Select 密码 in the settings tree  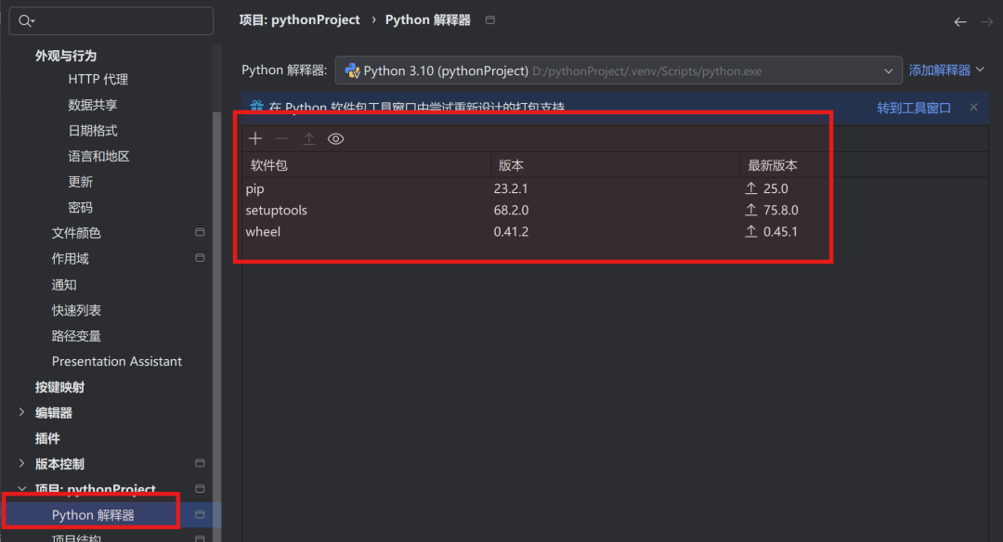point(81,207)
